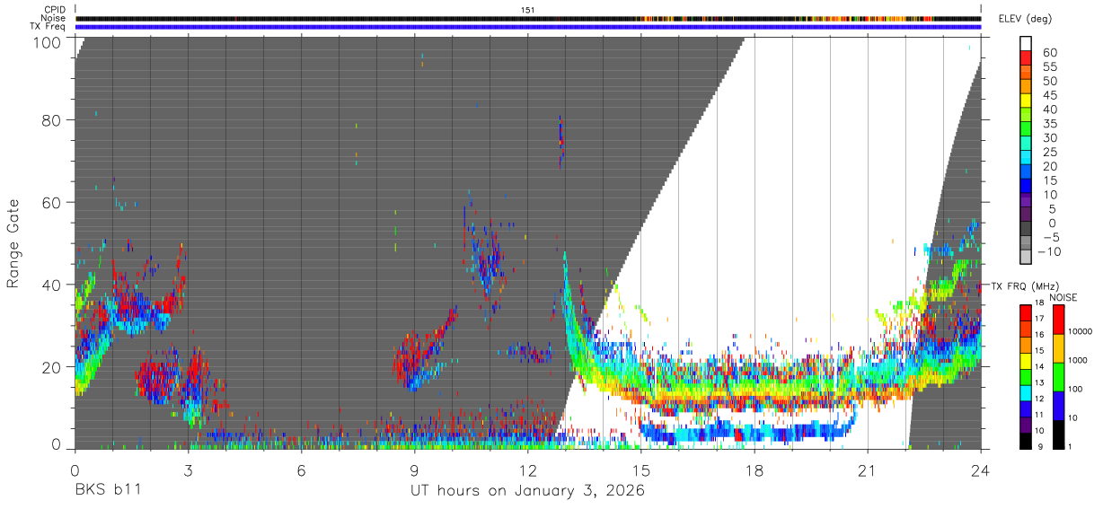Click the x-axis tick label '9'

pos(414,470)
